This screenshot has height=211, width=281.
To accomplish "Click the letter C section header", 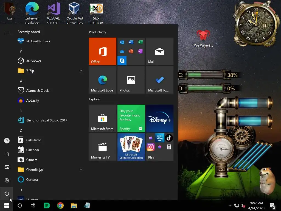I will [x=21, y=131].
